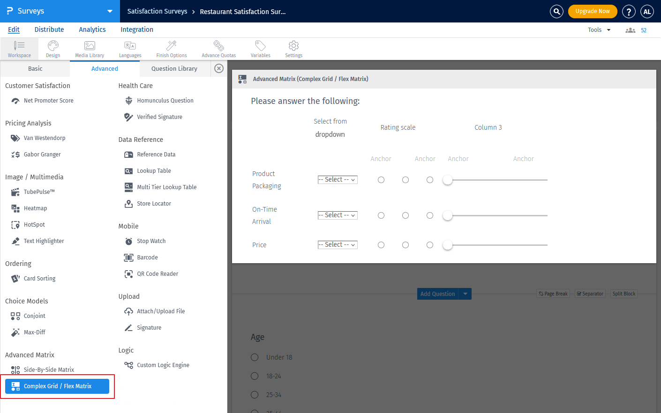This screenshot has height=413, width=661.
Task: Open Finish Options wand icon
Action: (x=172, y=46)
